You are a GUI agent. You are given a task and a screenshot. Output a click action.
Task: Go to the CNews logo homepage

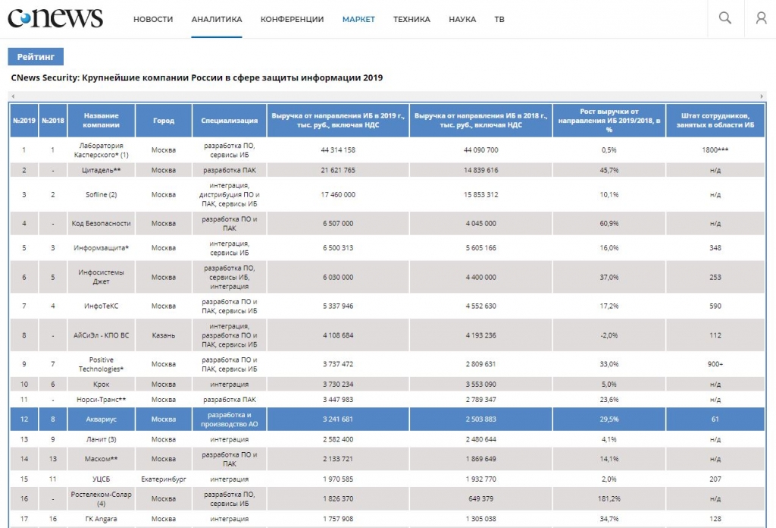click(55, 18)
